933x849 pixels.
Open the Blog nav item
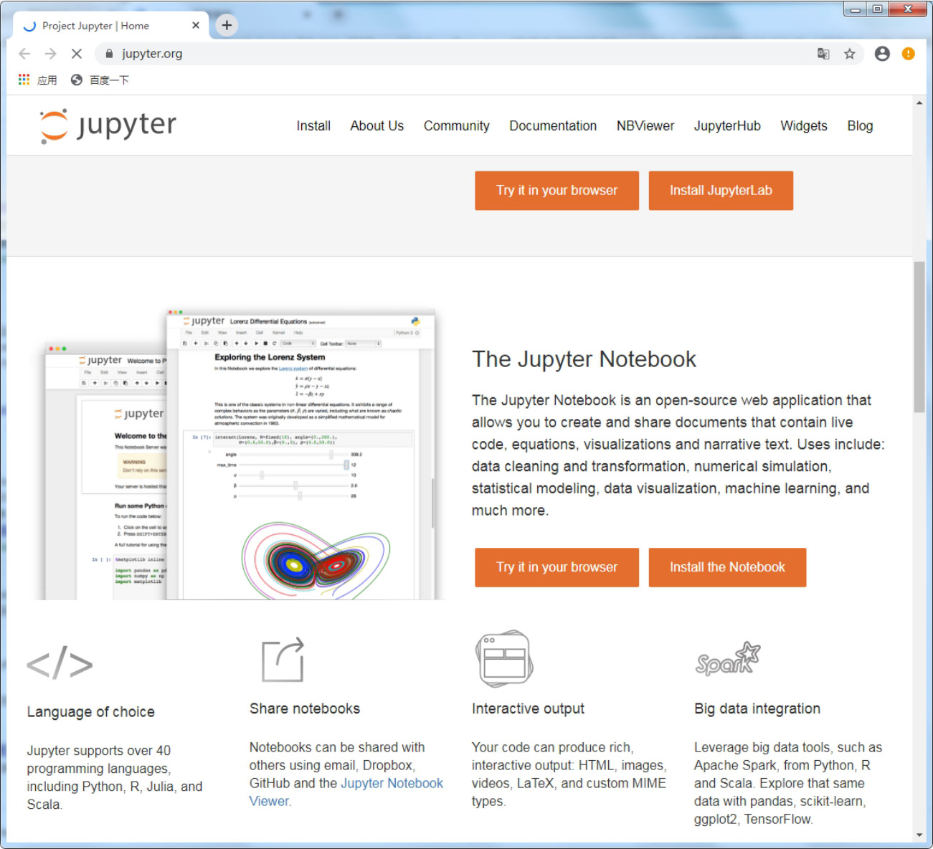pyautogui.click(x=860, y=125)
